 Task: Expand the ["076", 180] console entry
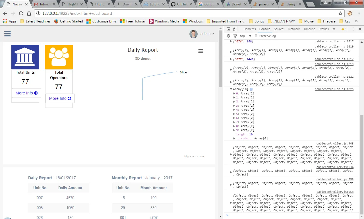click(231, 42)
